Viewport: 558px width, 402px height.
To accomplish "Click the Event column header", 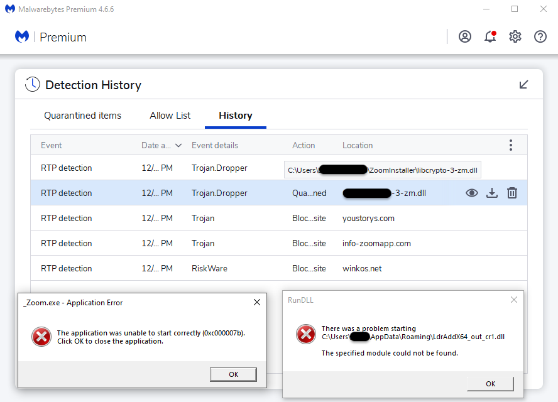I will (x=52, y=145).
